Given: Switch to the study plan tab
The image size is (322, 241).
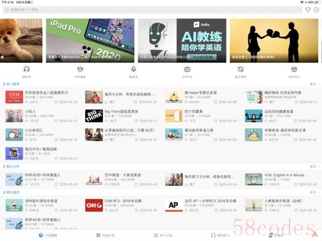Looking at the screenshot, I should [163, 235].
